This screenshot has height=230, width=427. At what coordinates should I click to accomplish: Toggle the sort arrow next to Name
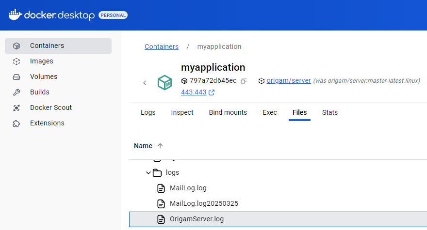point(160,146)
